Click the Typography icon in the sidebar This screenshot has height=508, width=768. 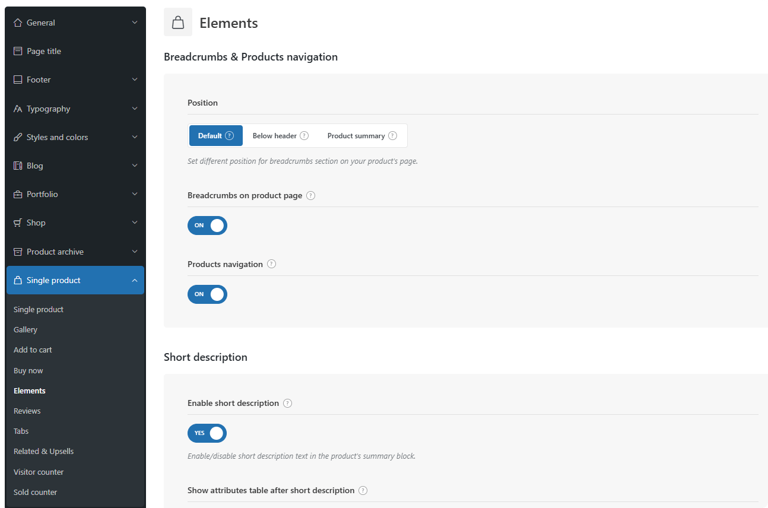18,109
